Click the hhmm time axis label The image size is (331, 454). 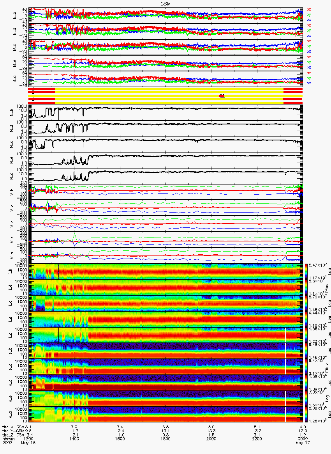click(8, 439)
